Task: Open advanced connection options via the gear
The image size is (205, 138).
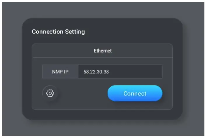Action: (x=50, y=93)
